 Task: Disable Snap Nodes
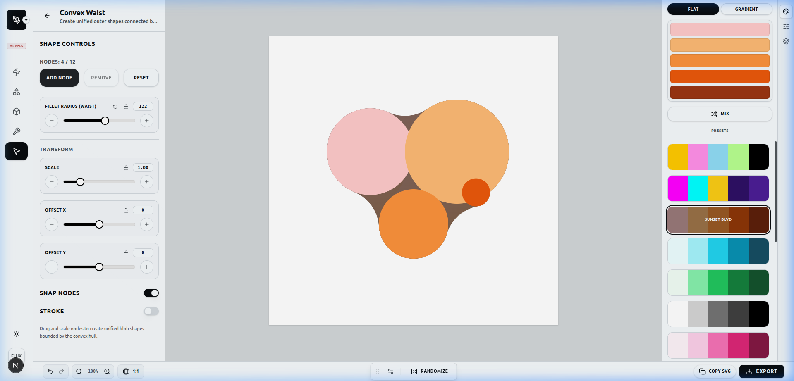click(x=151, y=293)
